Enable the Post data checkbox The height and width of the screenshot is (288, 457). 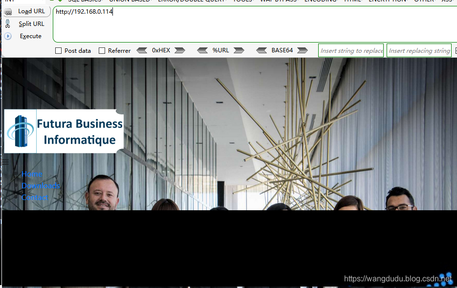pyautogui.click(x=59, y=51)
